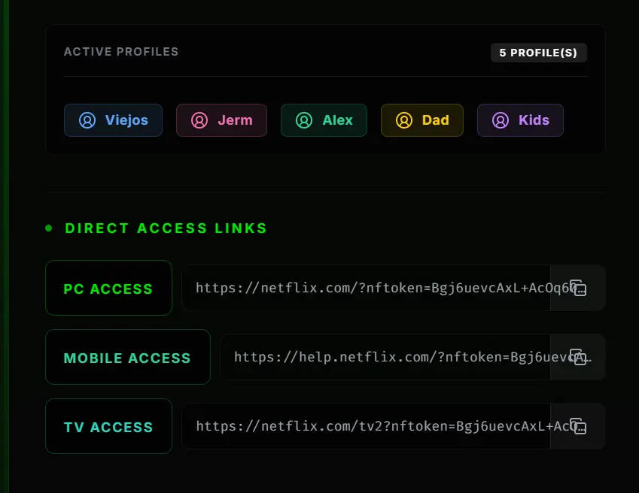Click the yellow avatar icon beside Dad
The image size is (639, 493).
click(404, 120)
